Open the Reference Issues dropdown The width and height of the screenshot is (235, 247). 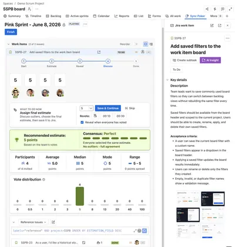coord(33,222)
